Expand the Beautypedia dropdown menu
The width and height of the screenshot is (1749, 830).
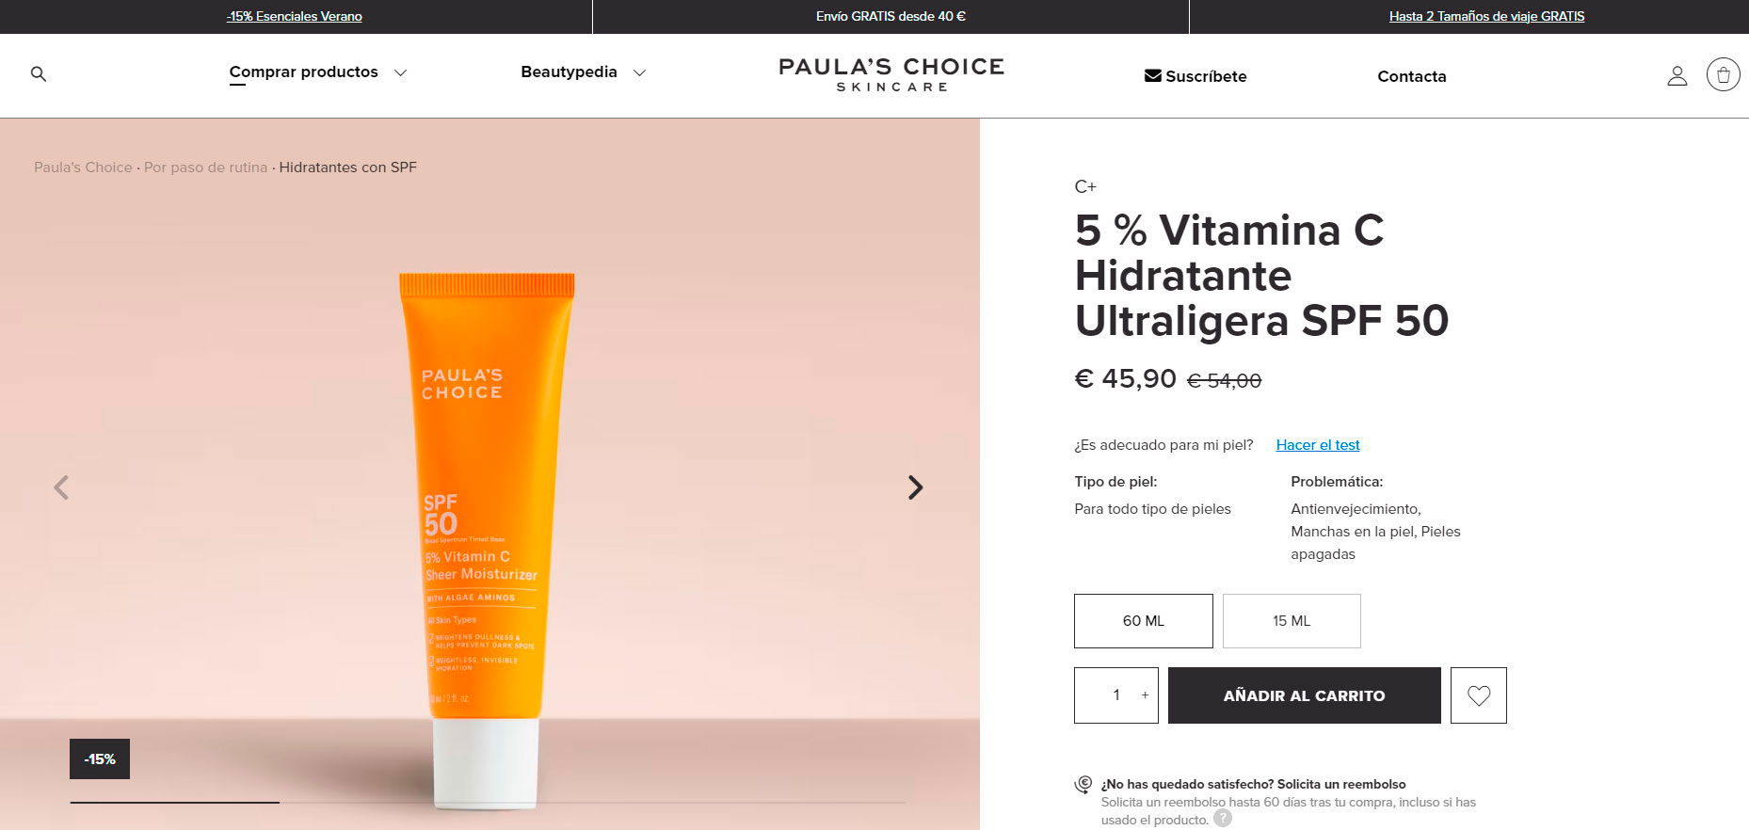(583, 72)
